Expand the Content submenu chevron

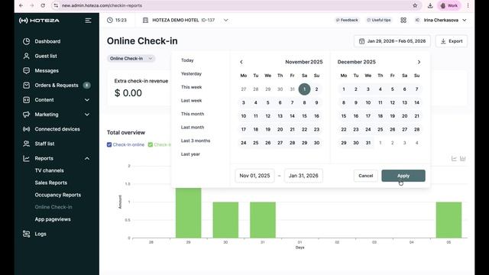(87, 100)
